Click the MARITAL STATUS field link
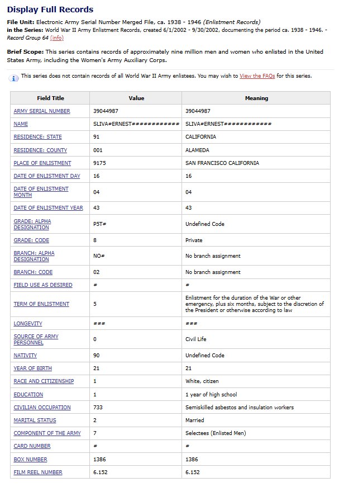Screen dimensions: 339x487 (35, 420)
